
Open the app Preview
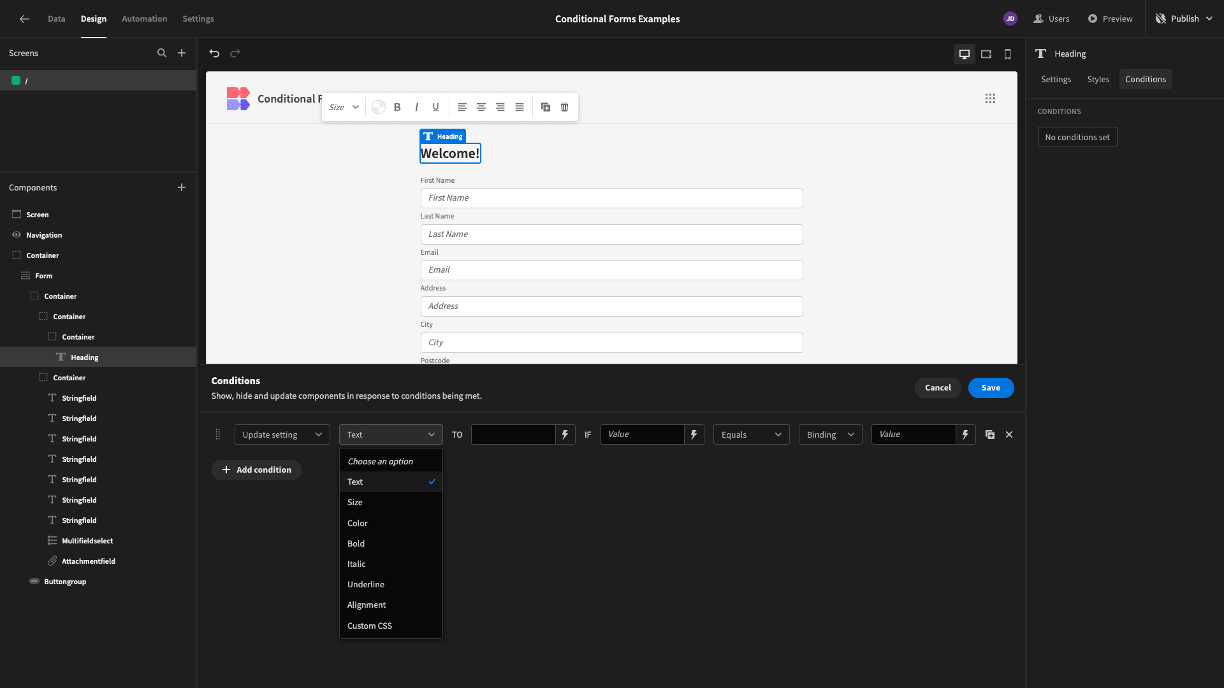1110,19
